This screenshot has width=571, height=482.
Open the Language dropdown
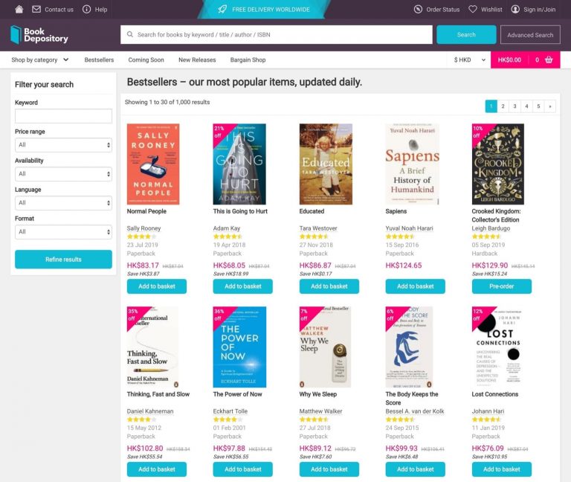[x=63, y=203]
